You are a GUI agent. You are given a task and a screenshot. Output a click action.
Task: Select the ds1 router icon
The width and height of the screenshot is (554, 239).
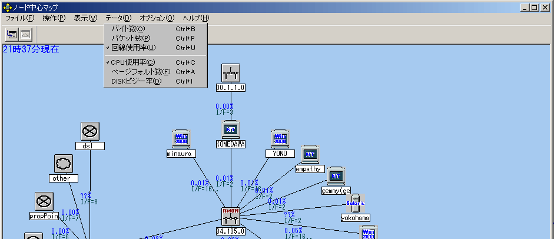[89, 131]
